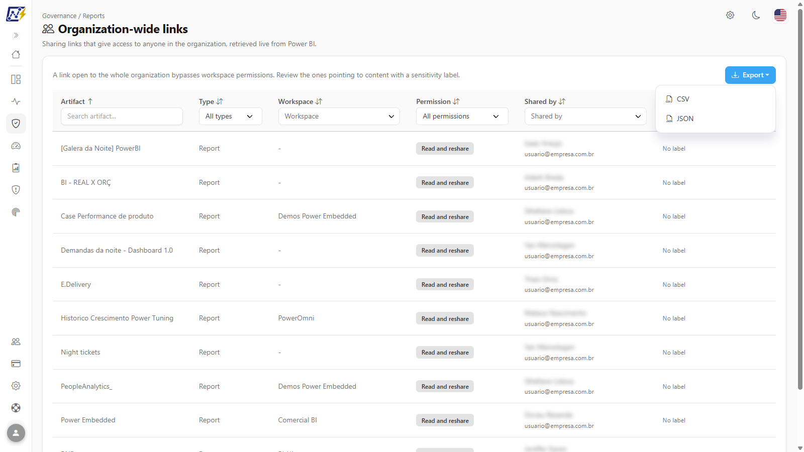Click the 'Comercial BI' workspace cell
Image resolution: width=804 pixels, height=452 pixels.
pyautogui.click(x=297, y=420)
